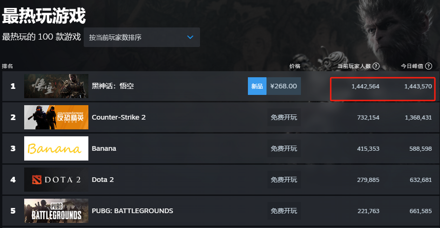Click the sort dropdown chevron arrow
This screenshot has height=228, width=440.
click(190, 37)
